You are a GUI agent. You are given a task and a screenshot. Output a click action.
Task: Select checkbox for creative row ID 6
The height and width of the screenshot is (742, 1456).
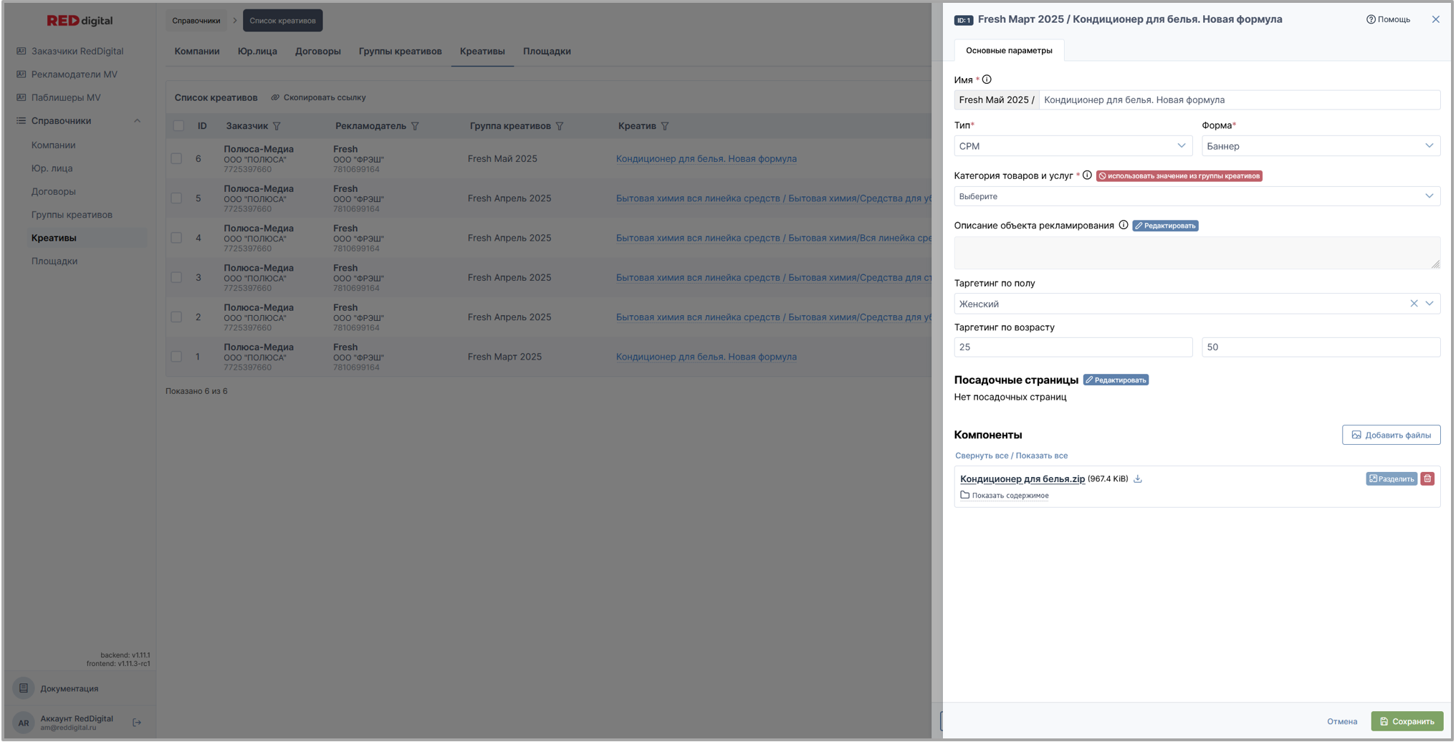pos(176,159)
